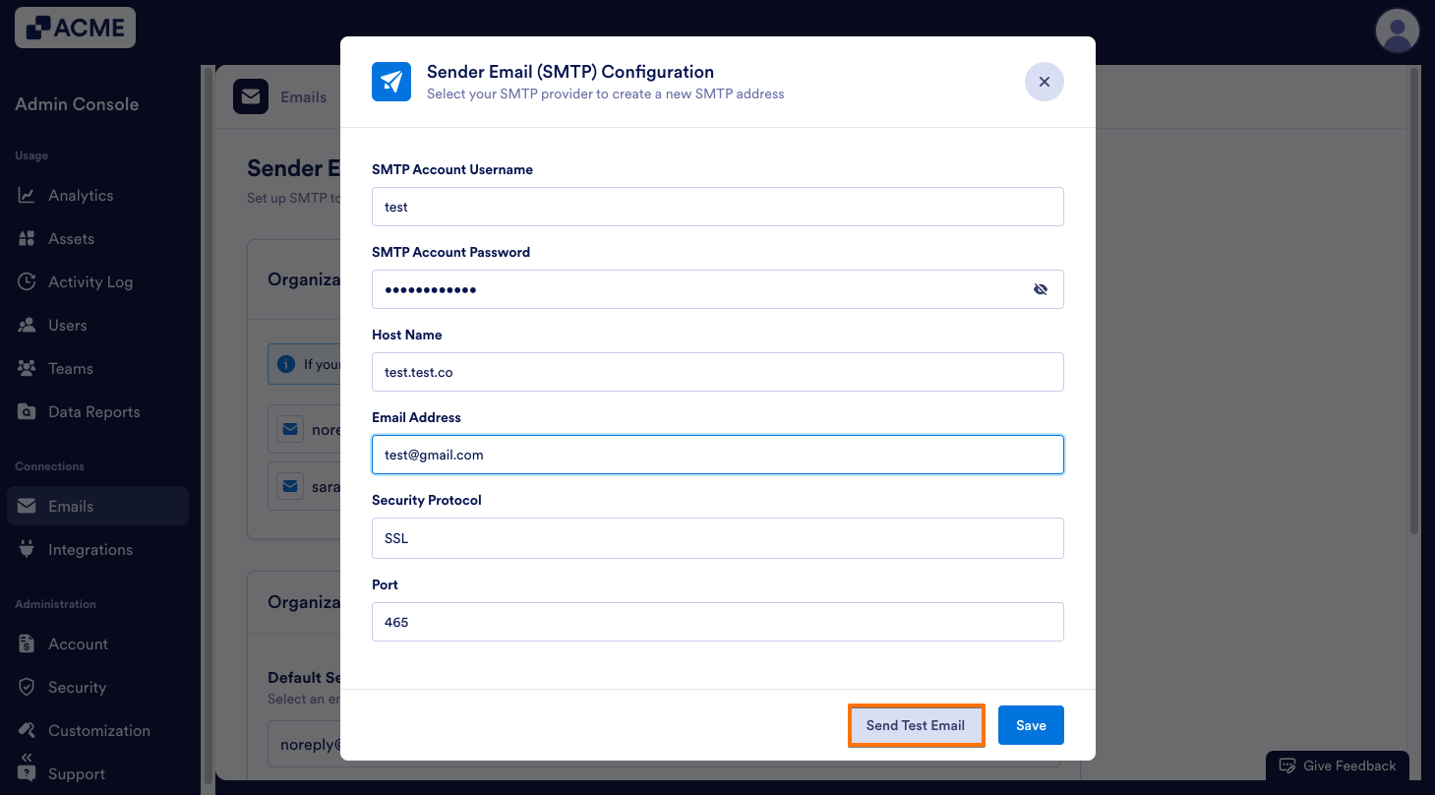Open the Users page
Image resolution: width=1435 pixels, height=795 pixels.
pyautogui.click(x=66, y=325)
